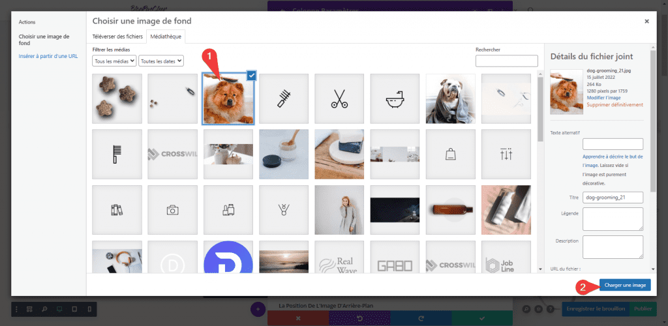Select the brown amber bottle thumbnail
The image size is (668, 326).
pyautogui.click(x=450, y=210)
